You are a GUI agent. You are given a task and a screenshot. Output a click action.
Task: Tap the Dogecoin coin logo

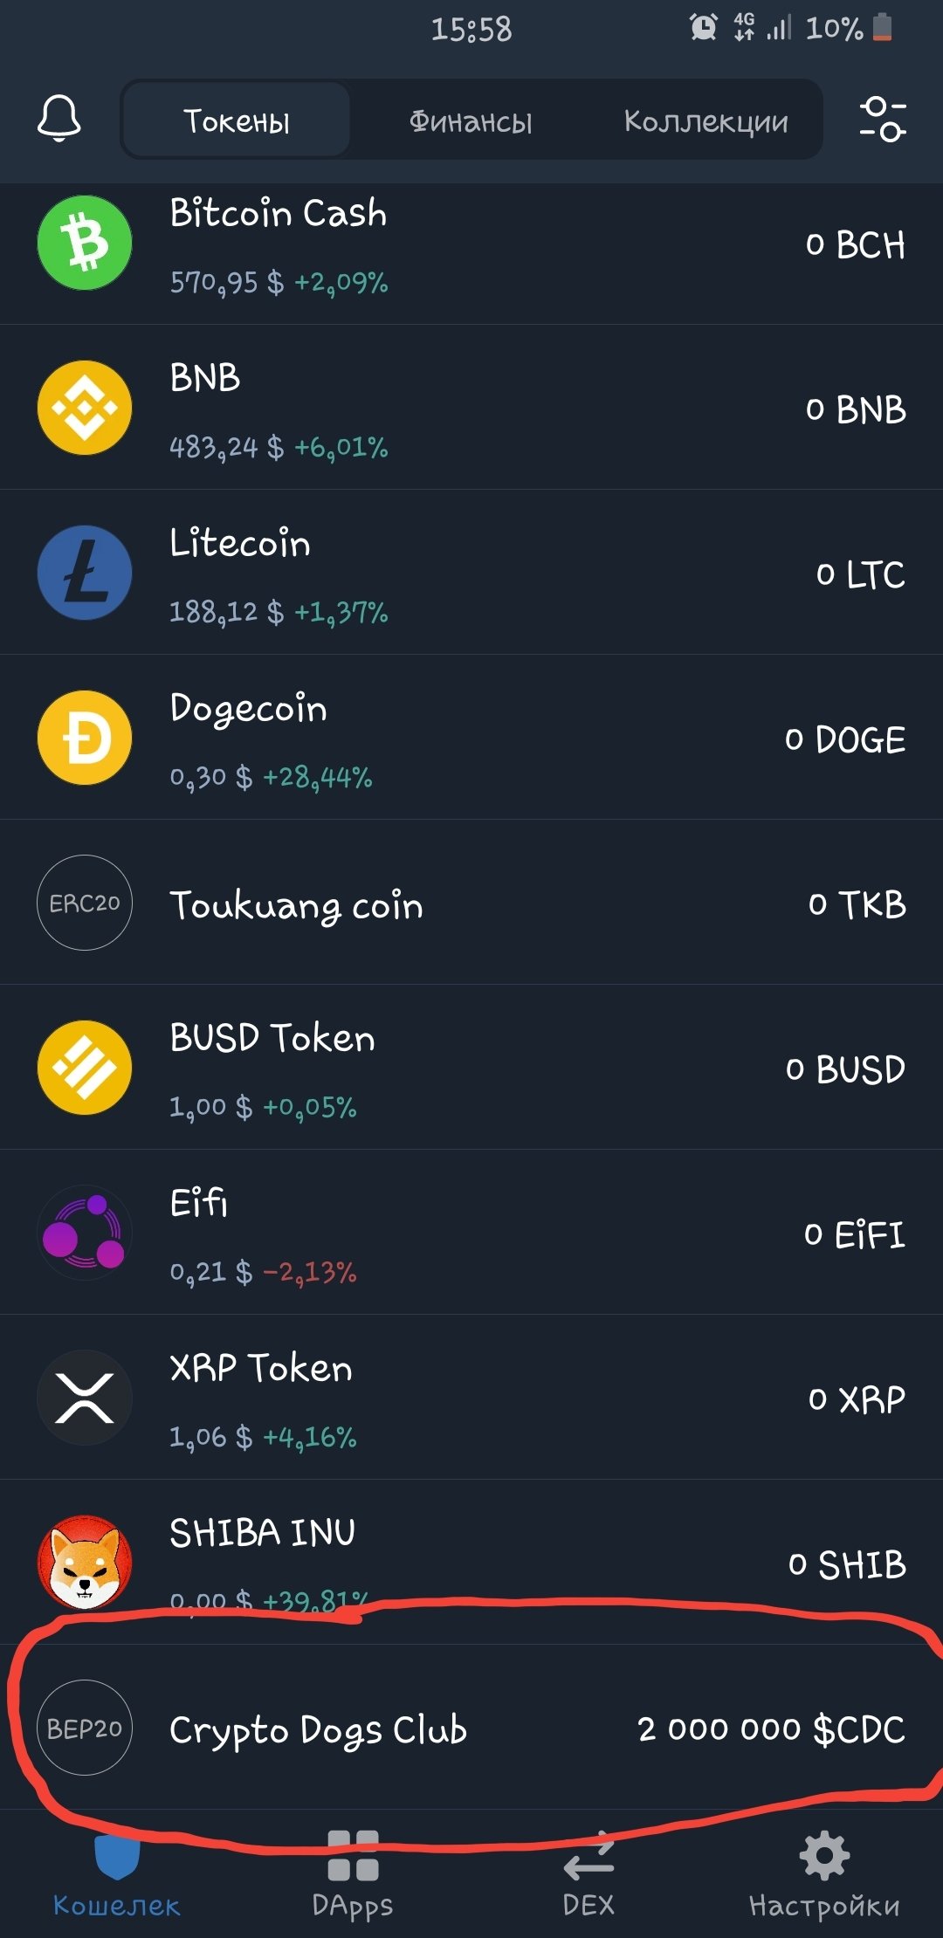pos(85,738)
